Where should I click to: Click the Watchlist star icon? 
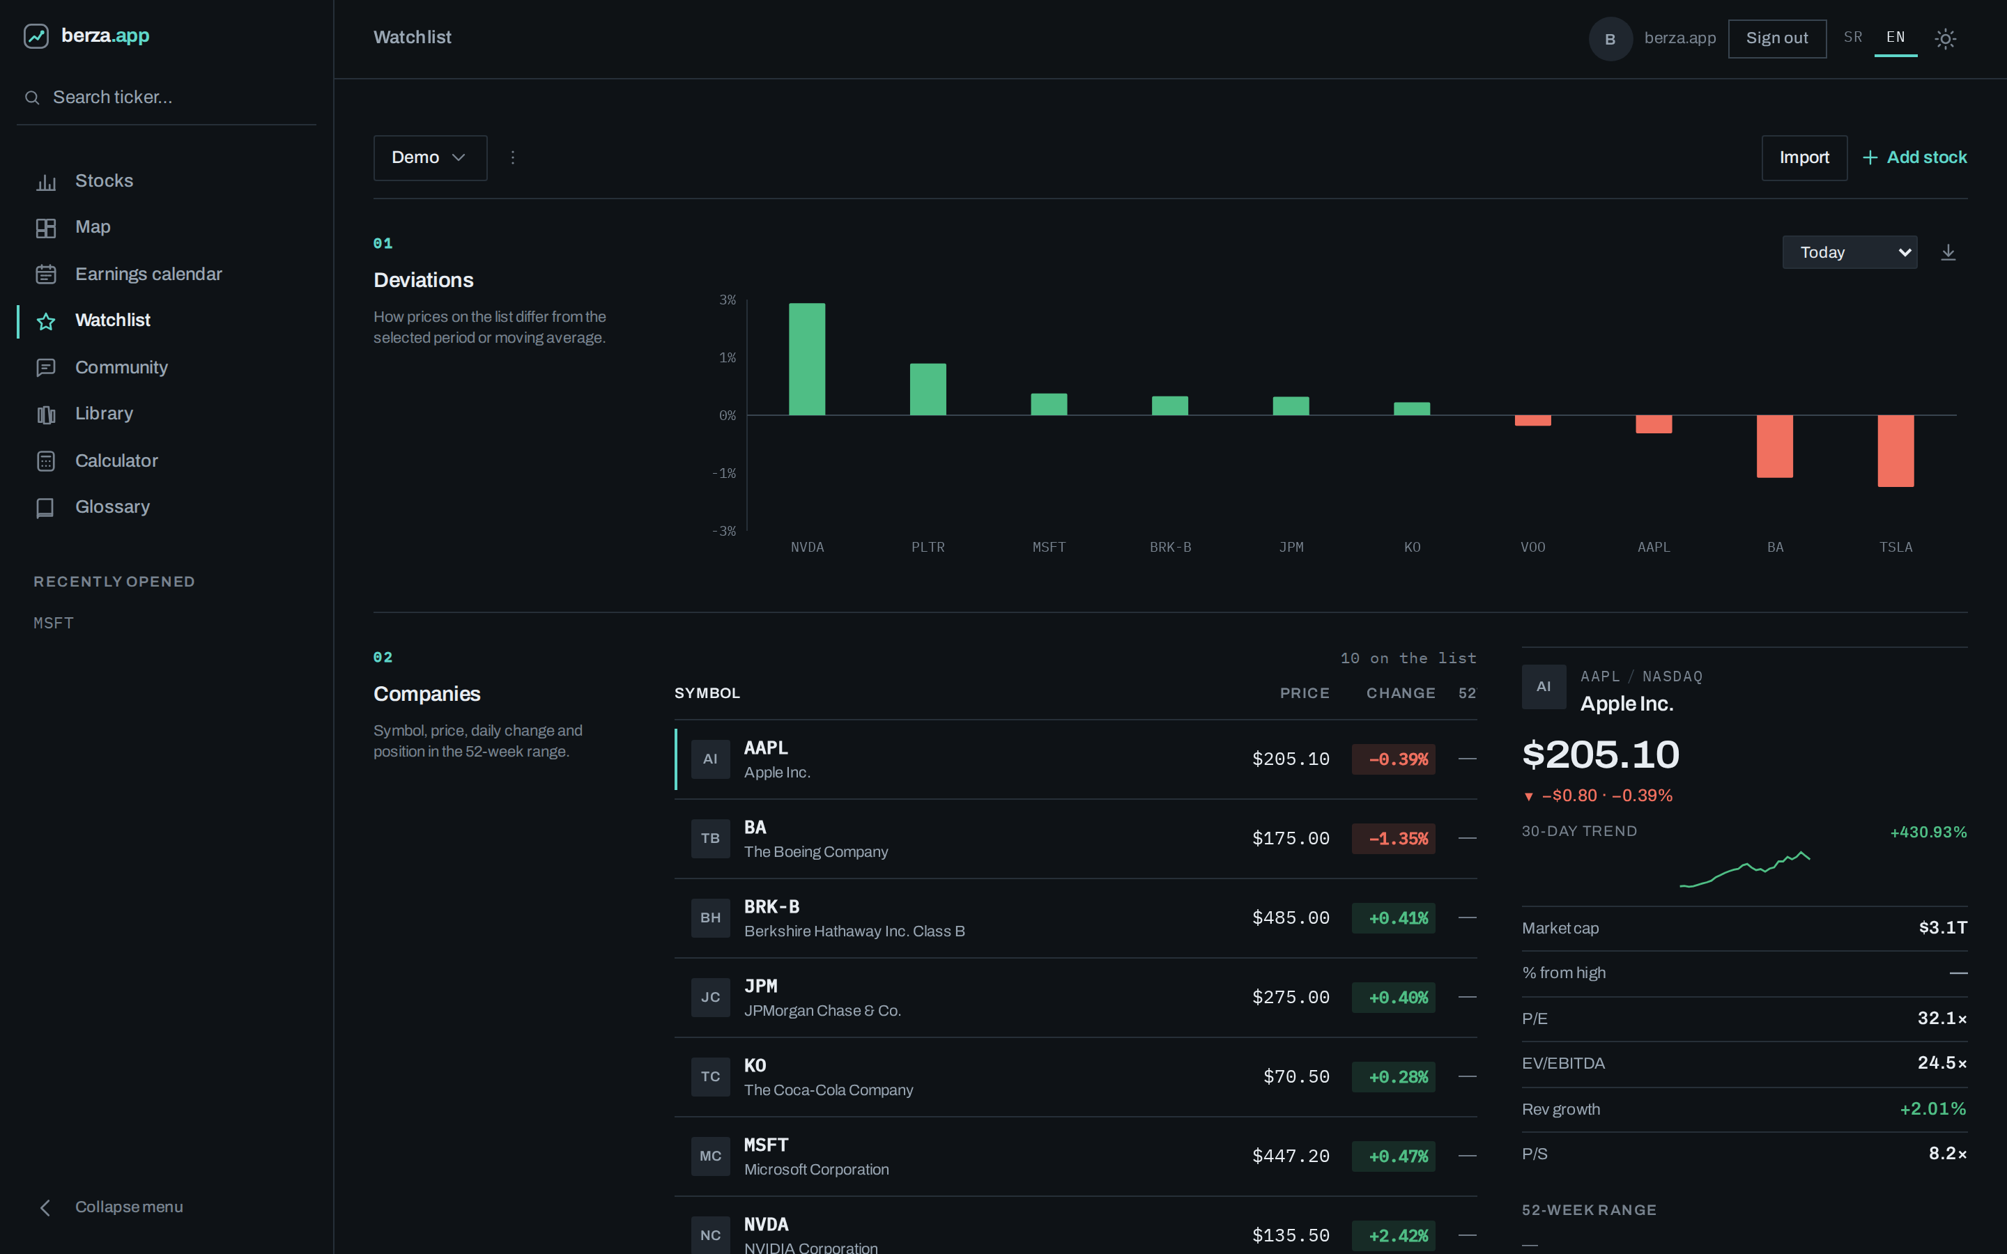pyautogui.click(x=45, y=321)
